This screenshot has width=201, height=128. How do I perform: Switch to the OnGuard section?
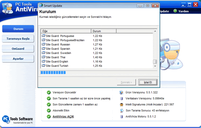tap(18, 49)
